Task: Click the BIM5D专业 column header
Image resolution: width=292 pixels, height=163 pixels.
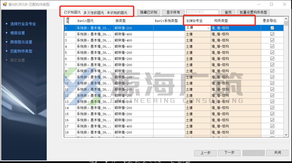Action: pyautogui.click(x=198, y=21)
